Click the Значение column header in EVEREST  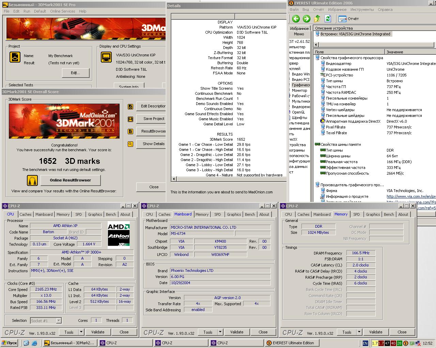[x=410, y=52]
